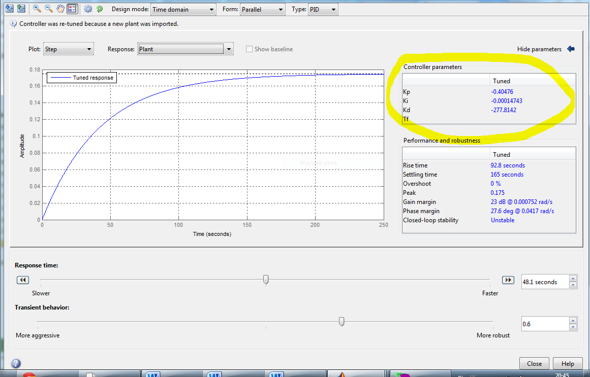590x377 pixels.
Task: Click the import plant icon
Action: 9,8
